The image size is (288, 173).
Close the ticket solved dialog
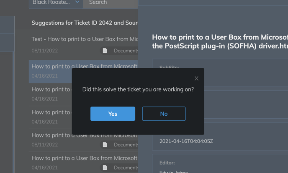pos(196,79)
